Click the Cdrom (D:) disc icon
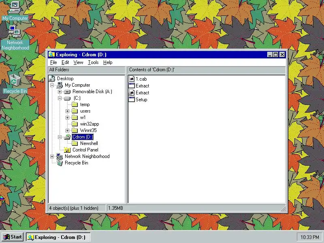This screenshot has height=243, width=324. click(67, 137)
